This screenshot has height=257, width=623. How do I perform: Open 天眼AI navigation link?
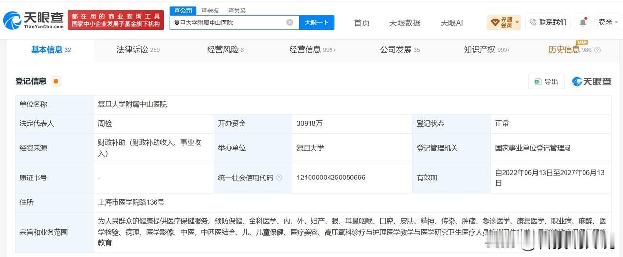point(451,22)
